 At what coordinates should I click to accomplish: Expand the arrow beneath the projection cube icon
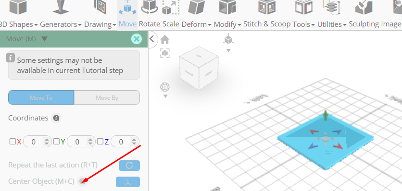(x=228, y=50)
